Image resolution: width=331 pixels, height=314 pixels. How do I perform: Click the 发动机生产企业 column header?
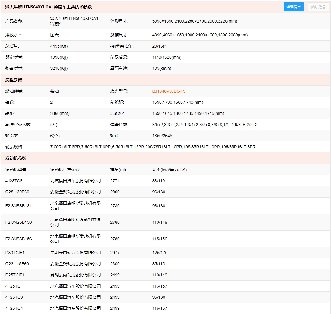(x=65, y=170)
